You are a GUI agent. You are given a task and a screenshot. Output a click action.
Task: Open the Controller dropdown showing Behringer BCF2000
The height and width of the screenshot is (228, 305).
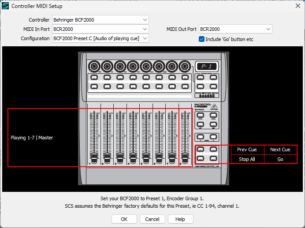point(100,20)
